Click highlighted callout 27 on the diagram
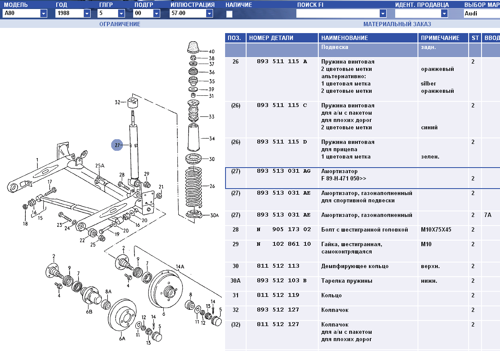 pos(117,145)
